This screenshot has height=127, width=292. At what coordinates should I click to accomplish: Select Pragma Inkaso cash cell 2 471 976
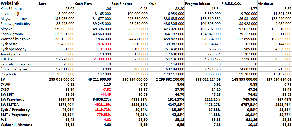(202, 69)
